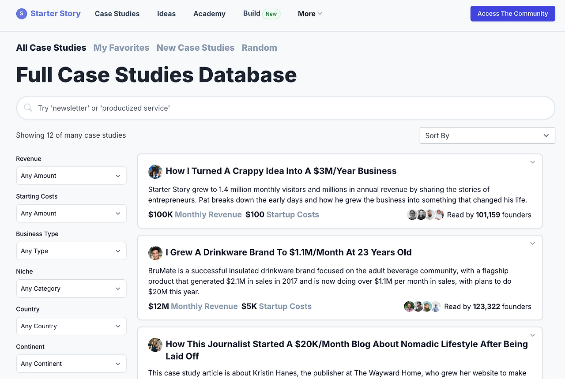565x379 pixels.
Task: Open the Continent filter dropdown
Action: 71,364
